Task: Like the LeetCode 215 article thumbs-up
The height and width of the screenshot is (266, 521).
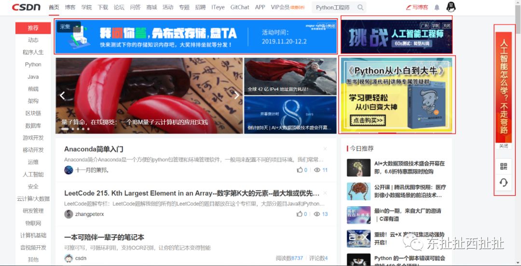Action: coord(300,214)
